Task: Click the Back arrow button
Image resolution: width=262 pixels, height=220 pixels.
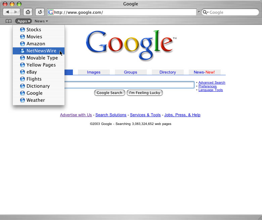Action: coord(7,12)
